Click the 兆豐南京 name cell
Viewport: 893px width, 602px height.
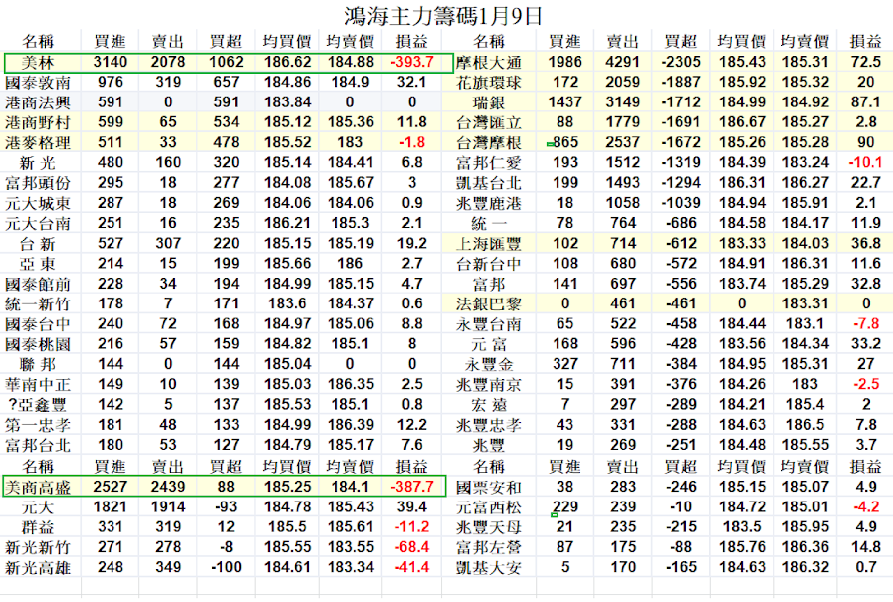[x=489, y=385]
